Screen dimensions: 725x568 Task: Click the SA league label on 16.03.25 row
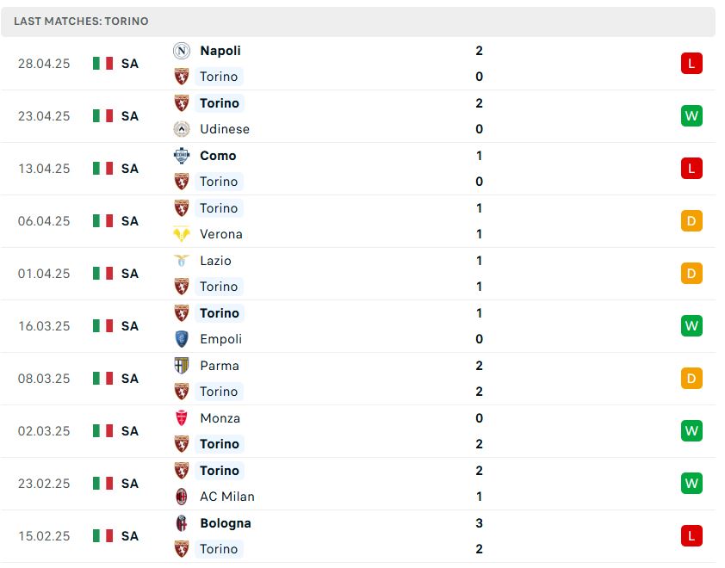[x=130, y=326]
